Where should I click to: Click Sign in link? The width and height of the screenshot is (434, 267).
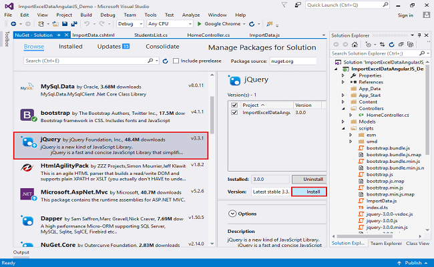[x=405, y=15]
